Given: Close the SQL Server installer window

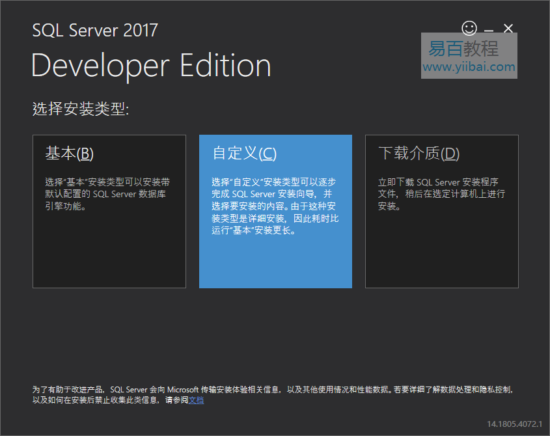Looking at the screenshot, I should point(508,29).
